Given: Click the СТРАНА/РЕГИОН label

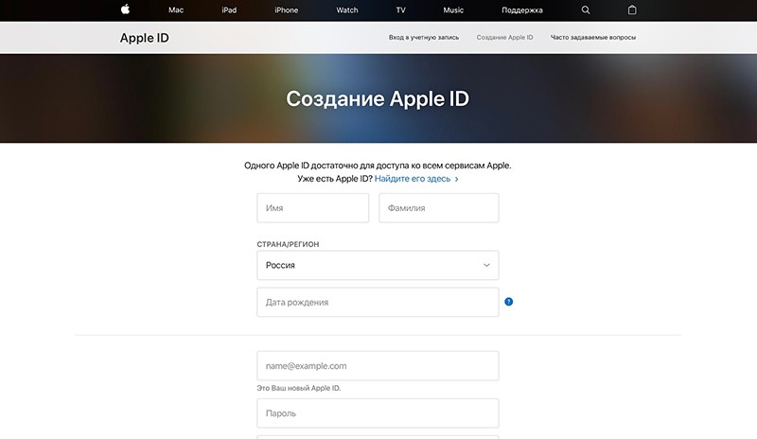Looking at the screenshot, I should point(288,244).
